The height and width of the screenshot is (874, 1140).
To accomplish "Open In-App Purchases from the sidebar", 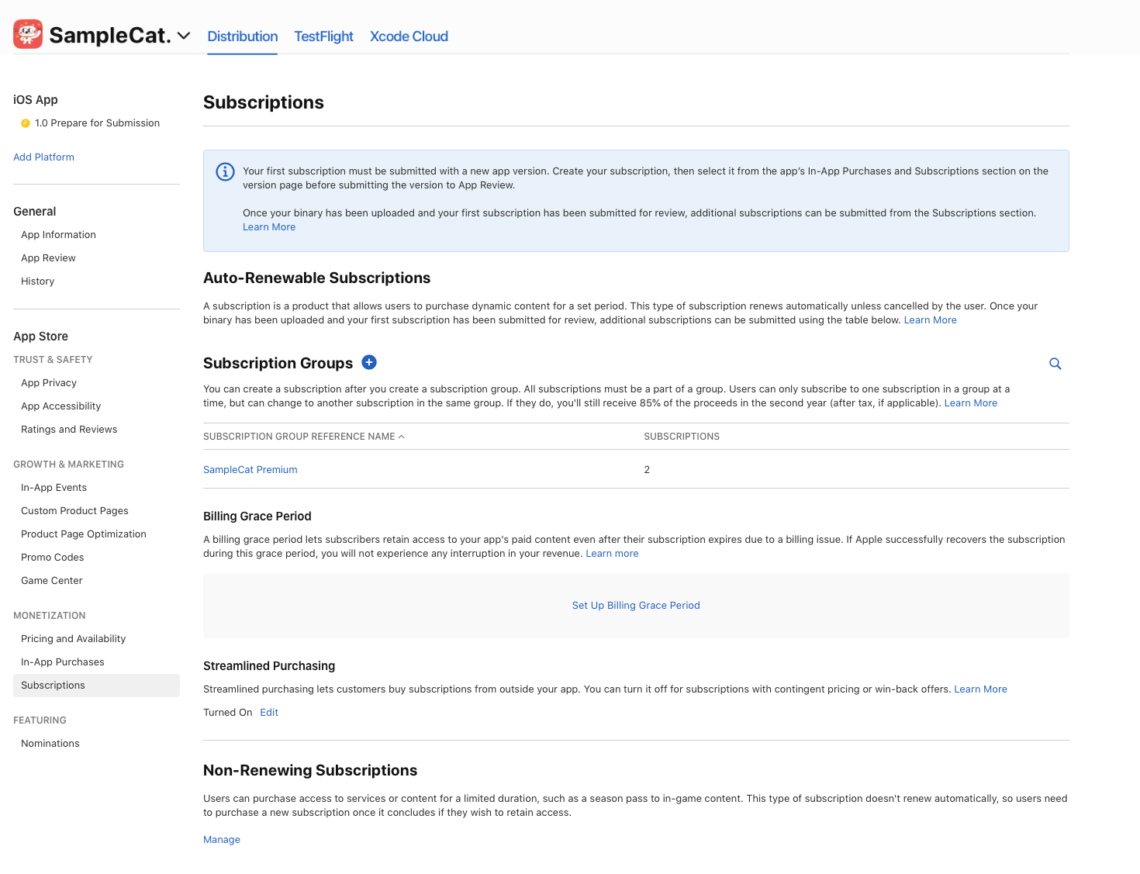I will [x=62, y=662].
